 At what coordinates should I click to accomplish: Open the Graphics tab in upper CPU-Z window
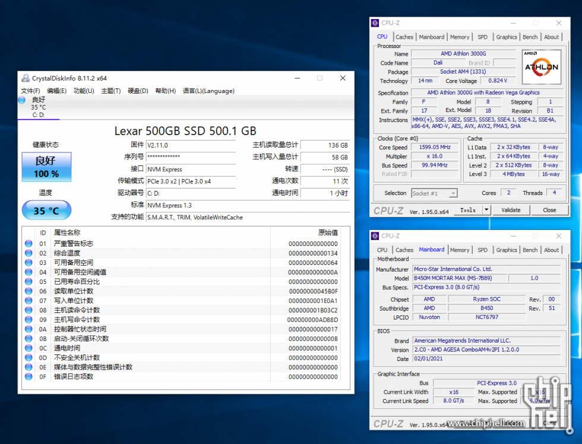click(x=507, y=37)
